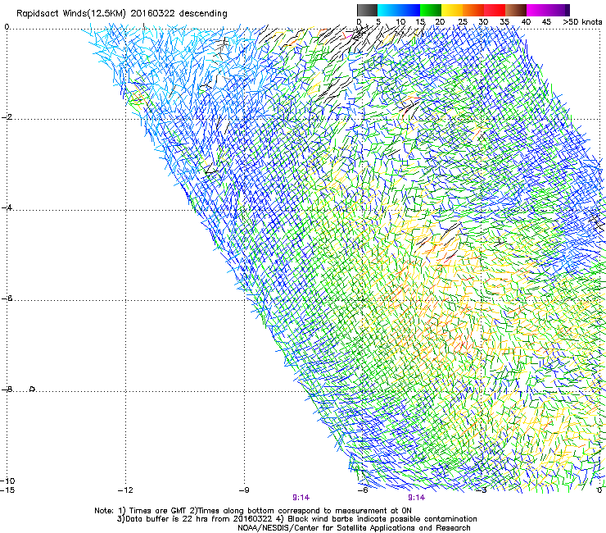Click the magenta 40-45 knots legend swatch
606x533 pixels.
[537, 10]
